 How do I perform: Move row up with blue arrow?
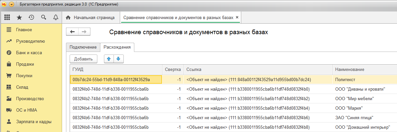coord(109,59)
